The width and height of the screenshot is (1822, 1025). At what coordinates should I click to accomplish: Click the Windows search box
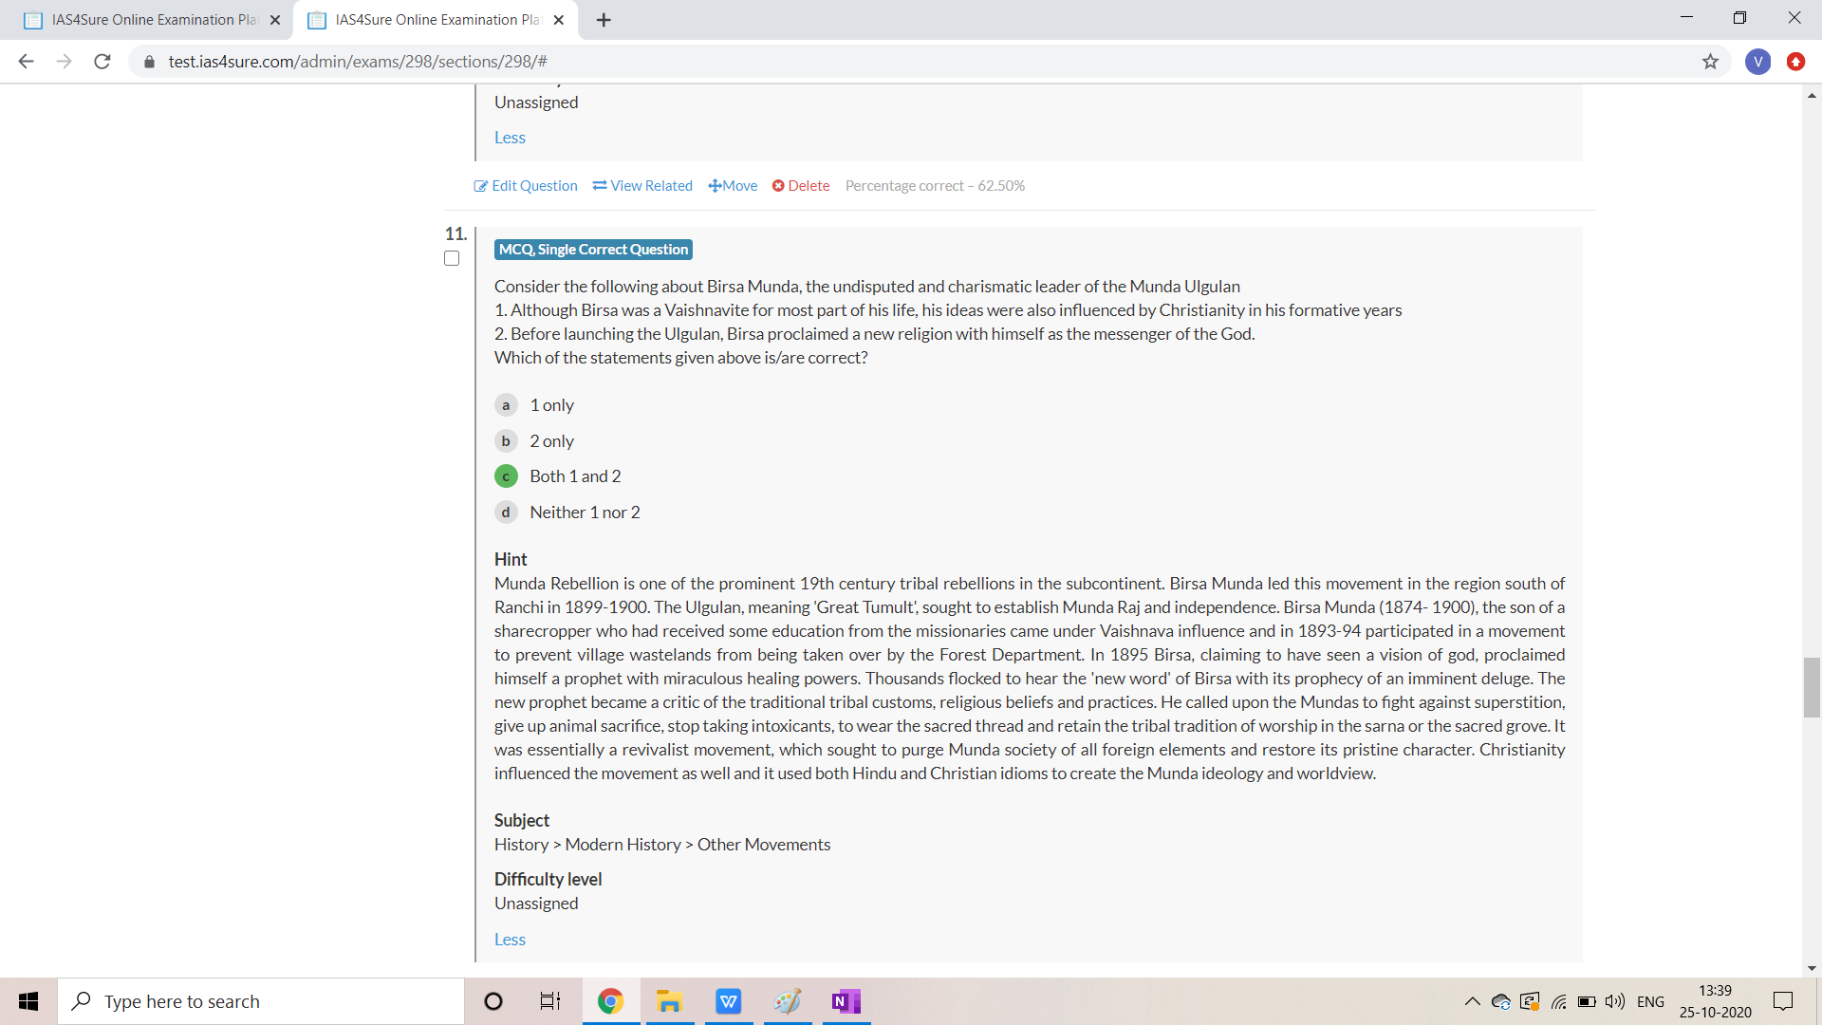point(261,1001)
